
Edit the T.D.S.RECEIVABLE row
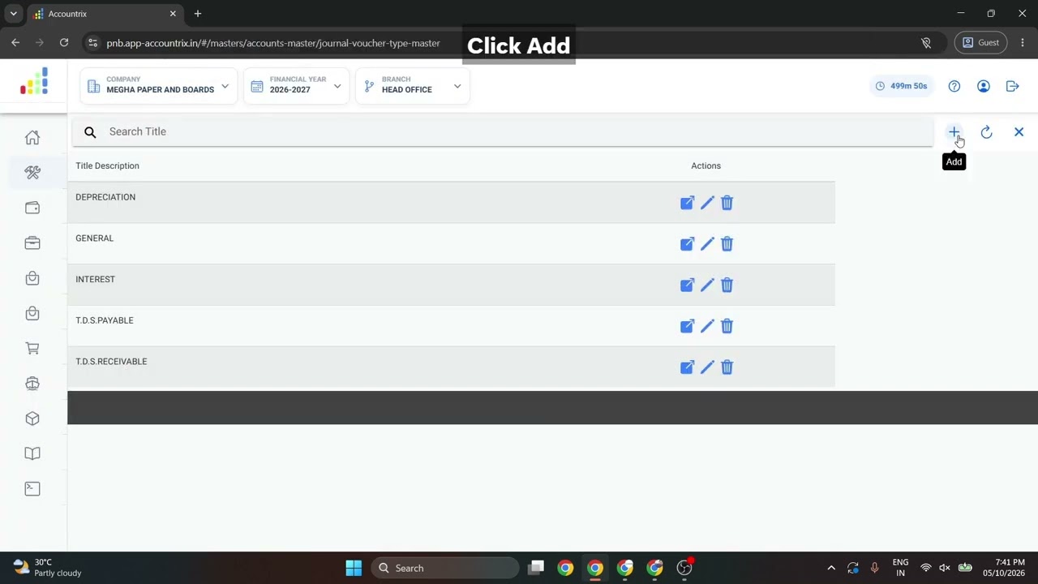tap(707, 367)
